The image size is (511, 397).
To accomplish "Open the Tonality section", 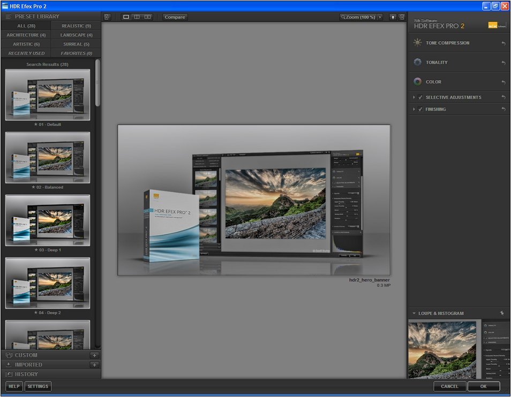I will (x=437, y=62).
